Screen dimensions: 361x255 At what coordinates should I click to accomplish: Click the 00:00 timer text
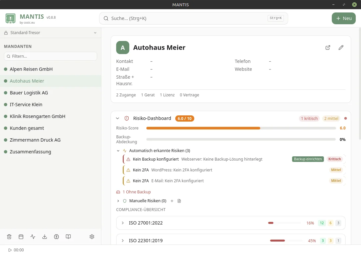(19, 250)
